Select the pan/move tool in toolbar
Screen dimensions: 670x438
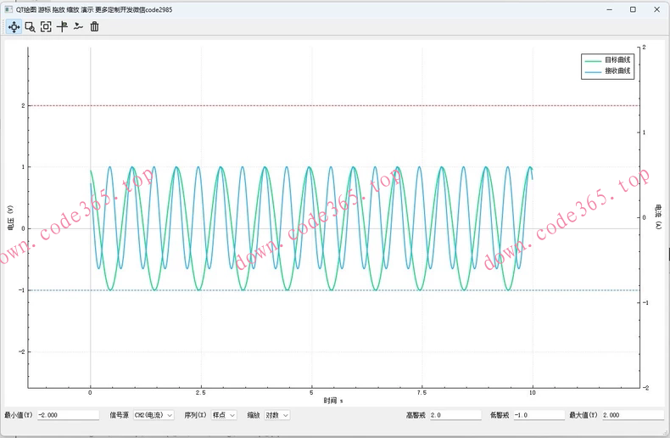14,26
